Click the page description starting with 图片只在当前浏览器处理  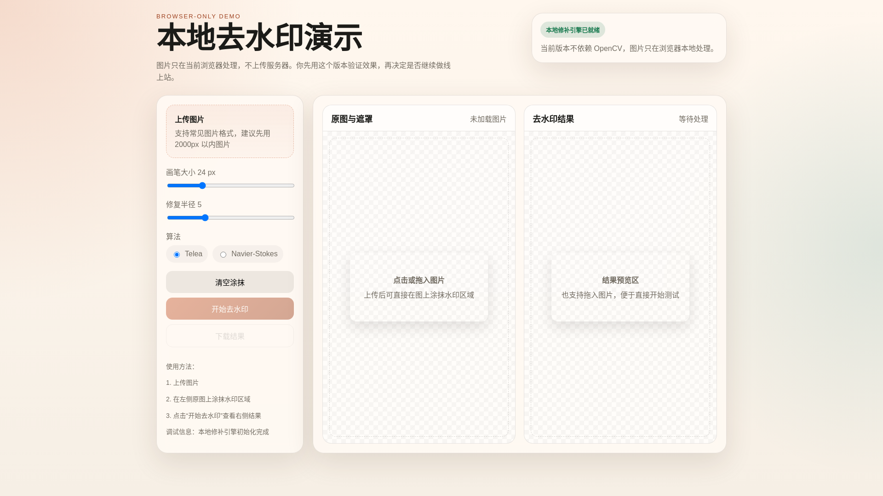(304, 71)
